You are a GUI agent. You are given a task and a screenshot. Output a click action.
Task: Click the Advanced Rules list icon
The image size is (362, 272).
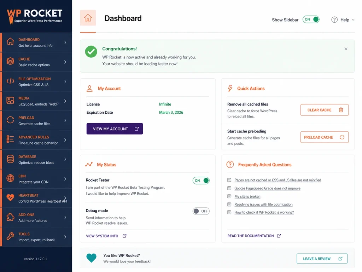coord(10,139)
